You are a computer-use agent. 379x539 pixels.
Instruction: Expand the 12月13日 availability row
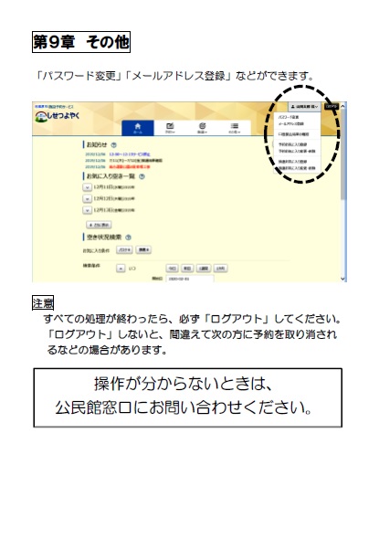click(88, 210)
